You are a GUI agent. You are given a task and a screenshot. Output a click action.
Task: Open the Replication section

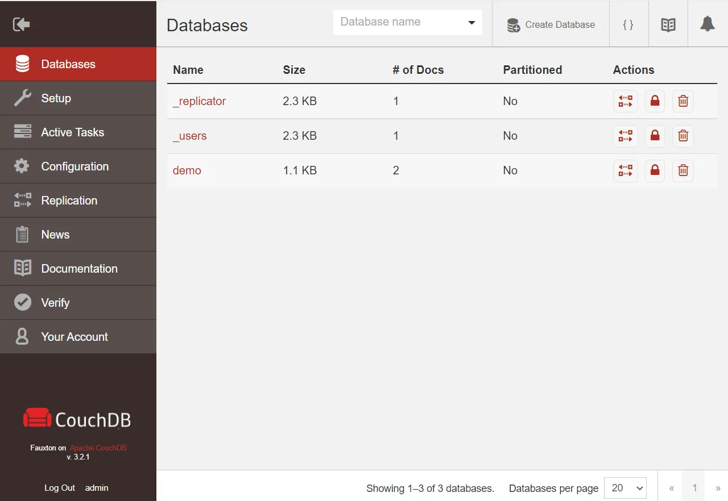point(78,201)
